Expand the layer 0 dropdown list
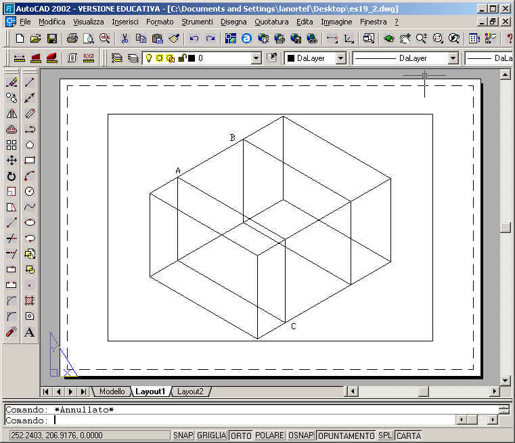 tap(256, 58)
